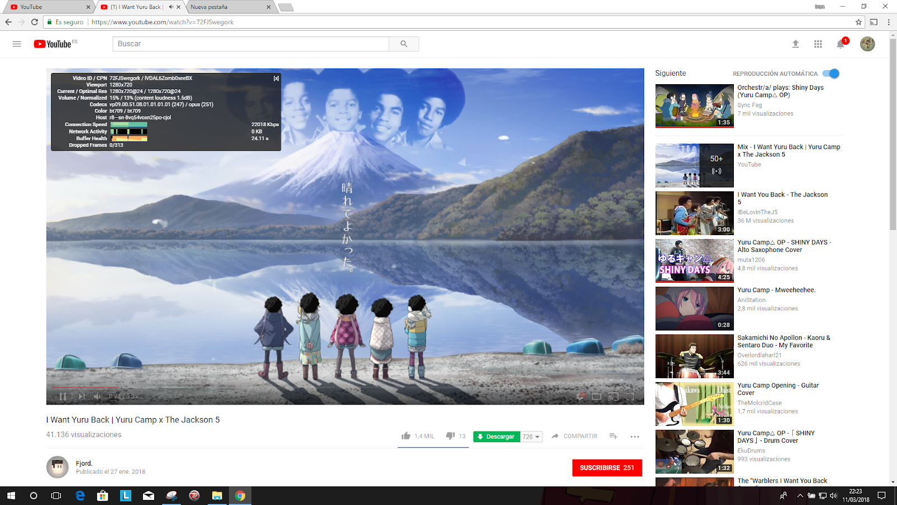The height and width of the screenshot is (505, 897).
Task: Bookmark this page with the star
Action: click(x=858, y=22)
